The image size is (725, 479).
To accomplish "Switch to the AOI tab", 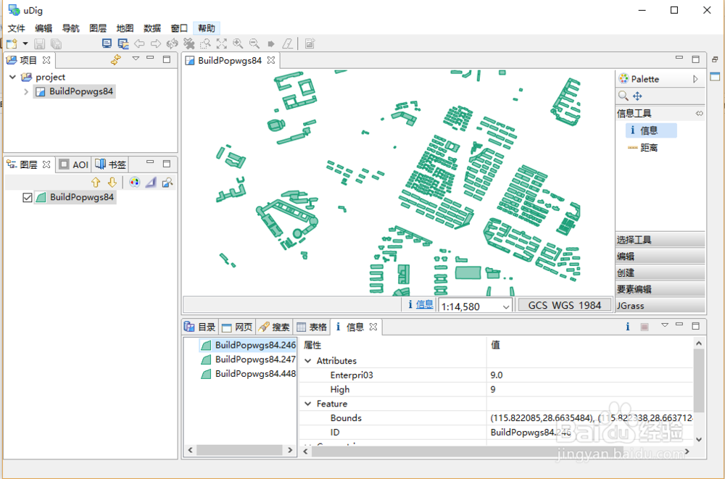I will [74, 164].
